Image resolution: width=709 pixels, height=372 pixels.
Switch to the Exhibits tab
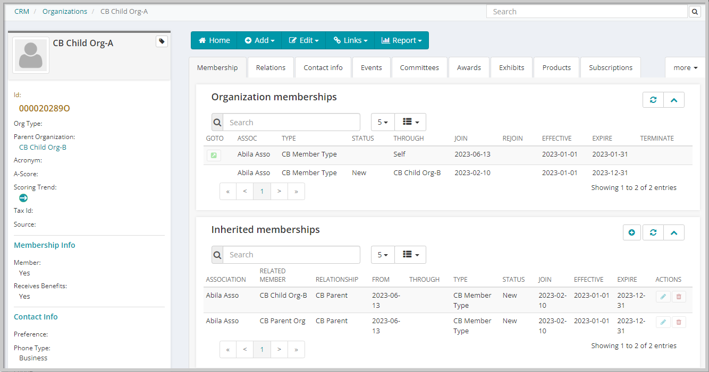click(x=511, y=67)
